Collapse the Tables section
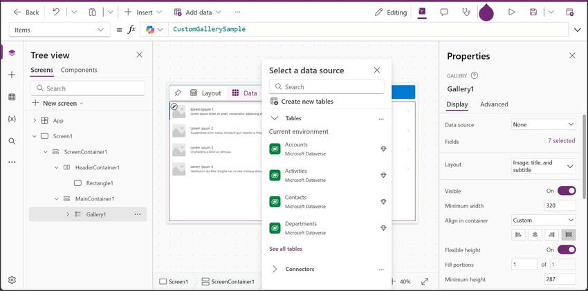588x291 pixels. (275, 118)
